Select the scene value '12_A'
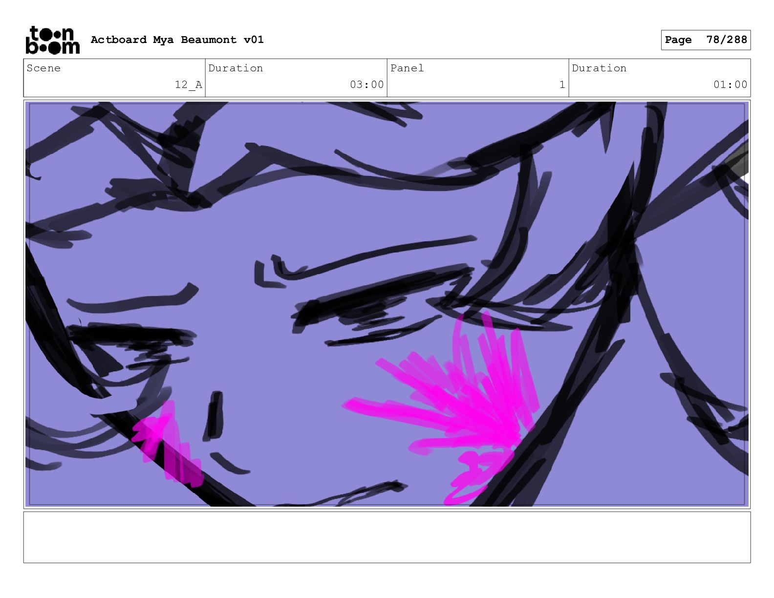The width and height of the screenshot is (774, 598). click(x=189, y=85)
